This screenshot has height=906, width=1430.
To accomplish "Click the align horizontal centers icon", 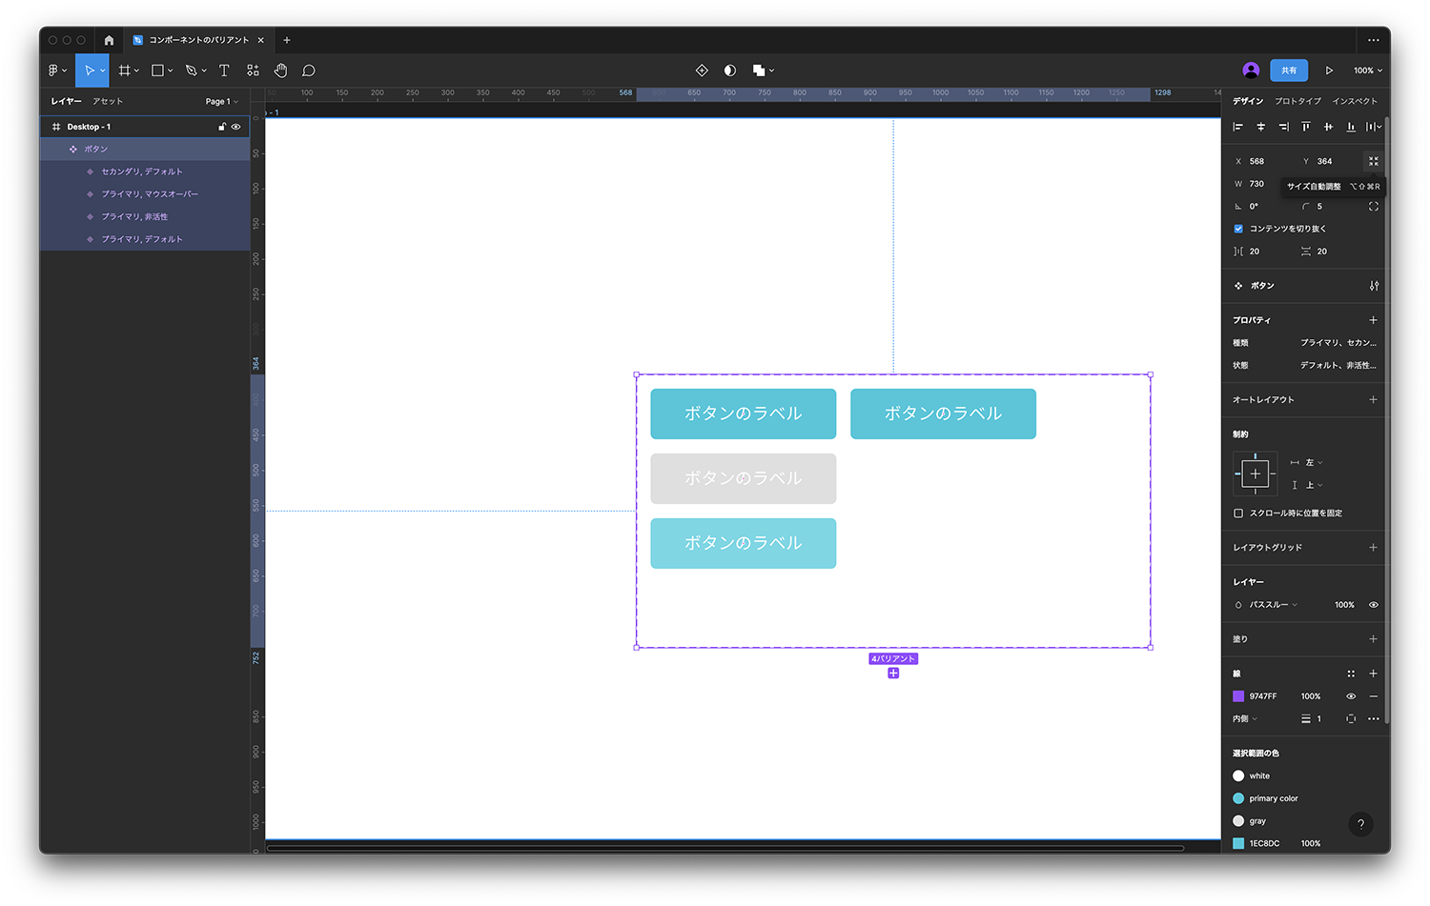I will coord(1260,127).
